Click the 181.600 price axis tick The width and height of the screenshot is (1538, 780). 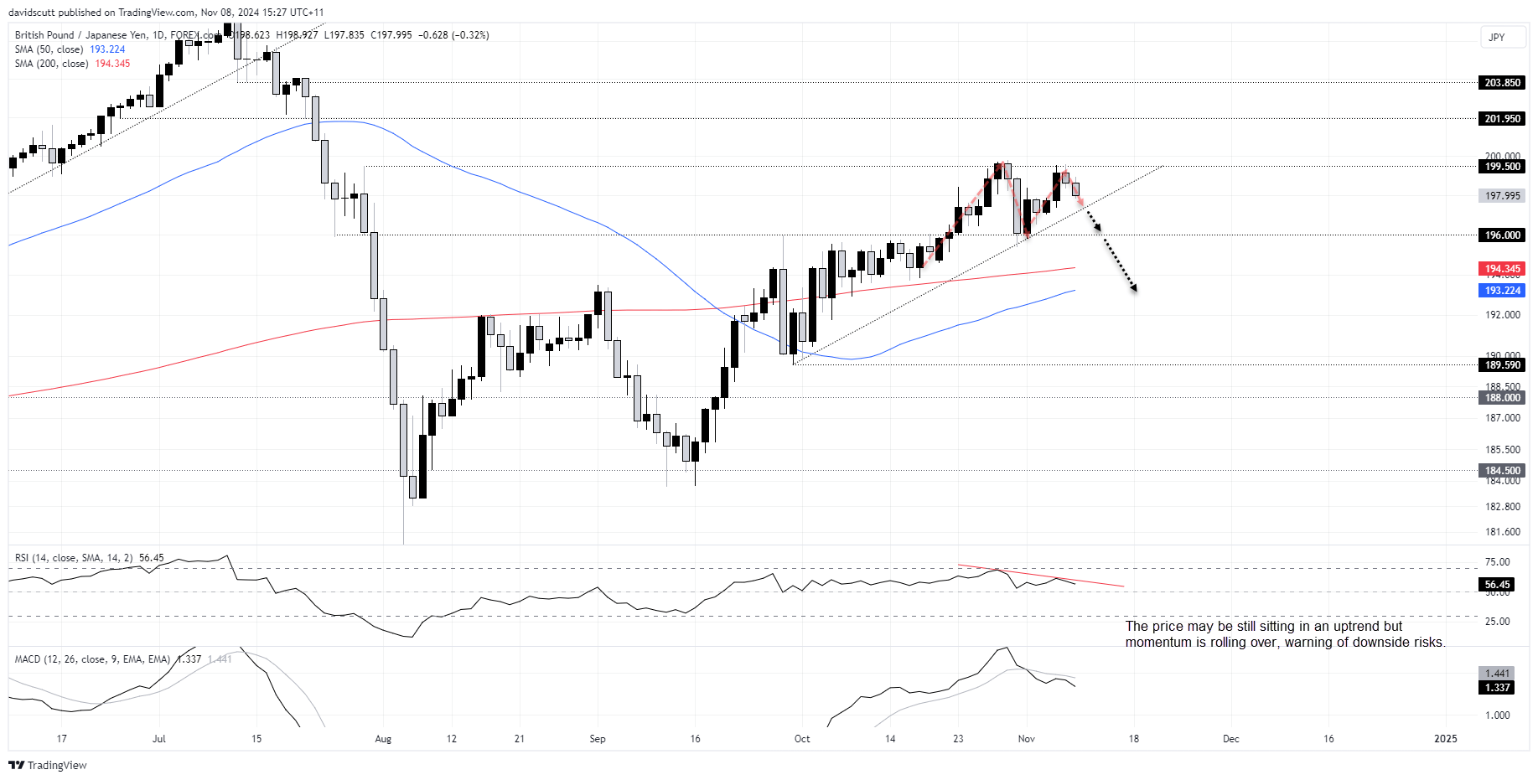[1503, 532]
